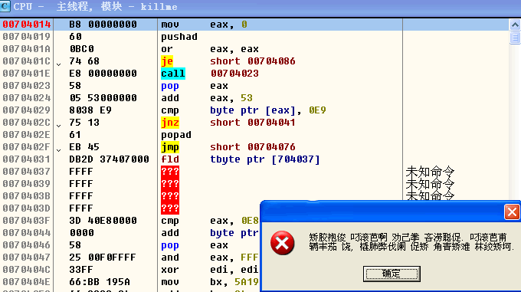Select the unknown command row at 0070403B
This screenshot has width=521, height=292.
pos(254,196)
